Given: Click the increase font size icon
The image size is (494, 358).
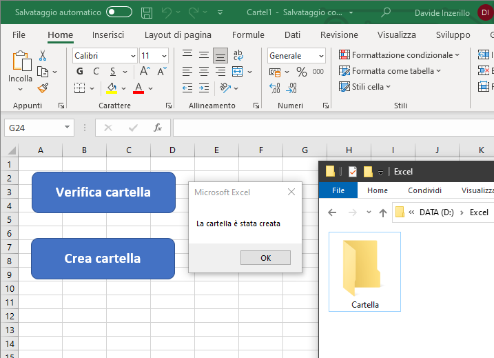Looking at the screenshot, I should coord(145,71).
